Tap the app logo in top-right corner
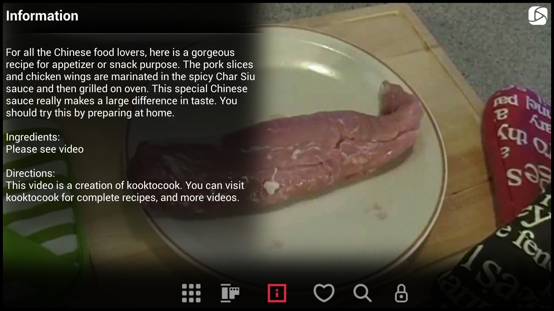Screen dimensions: 554x311 coord(538,16)
